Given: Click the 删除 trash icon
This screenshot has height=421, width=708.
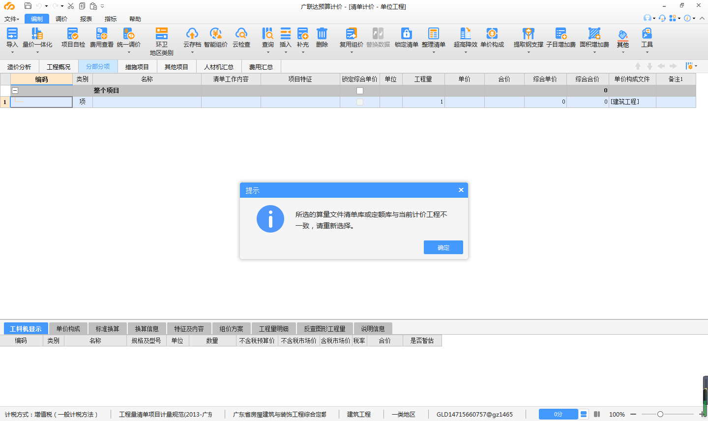Looking at the screenshot, I should 322,33.
